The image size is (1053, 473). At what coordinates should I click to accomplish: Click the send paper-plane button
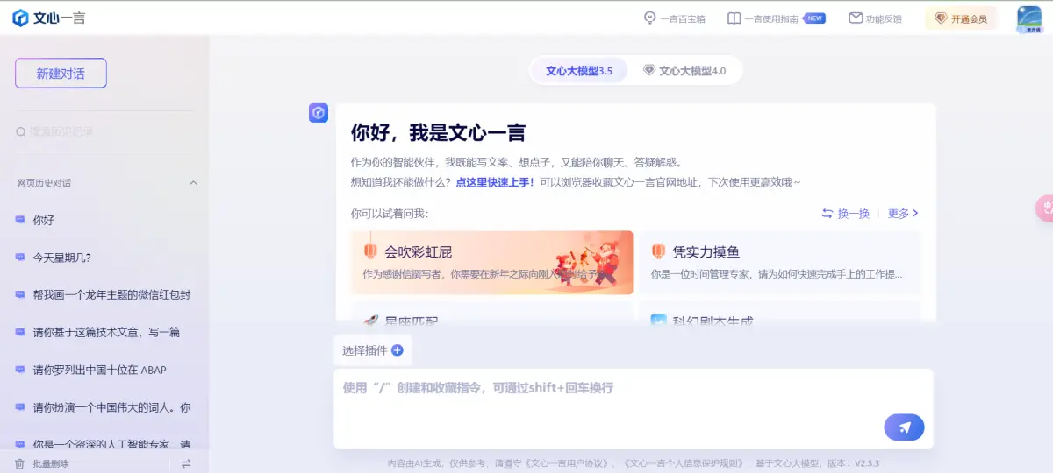point(904,427)
